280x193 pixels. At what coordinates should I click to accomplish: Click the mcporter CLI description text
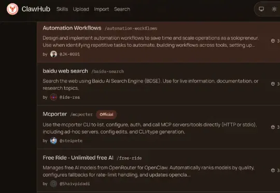pyautogui.click(x=150, y=128)
